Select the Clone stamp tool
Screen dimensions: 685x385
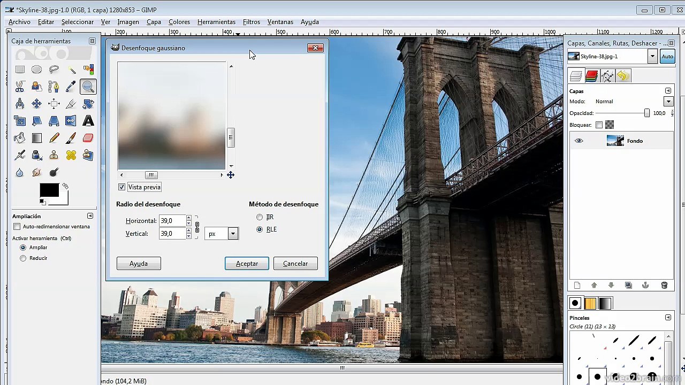(54, 155)
